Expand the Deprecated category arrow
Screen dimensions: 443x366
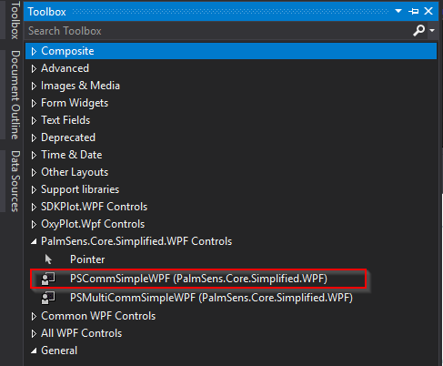pos(34,137)
